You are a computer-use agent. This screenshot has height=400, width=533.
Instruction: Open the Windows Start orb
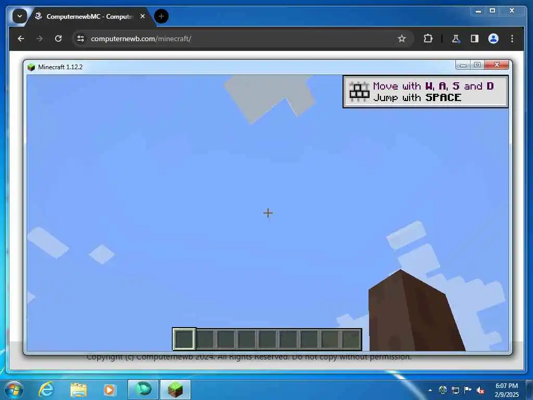click(x=14, y=390)
